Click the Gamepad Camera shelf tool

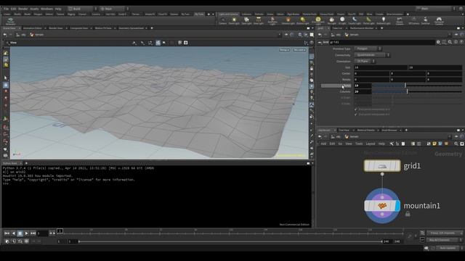[439, 21]
